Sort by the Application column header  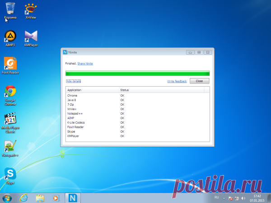[x=93, y=90]
